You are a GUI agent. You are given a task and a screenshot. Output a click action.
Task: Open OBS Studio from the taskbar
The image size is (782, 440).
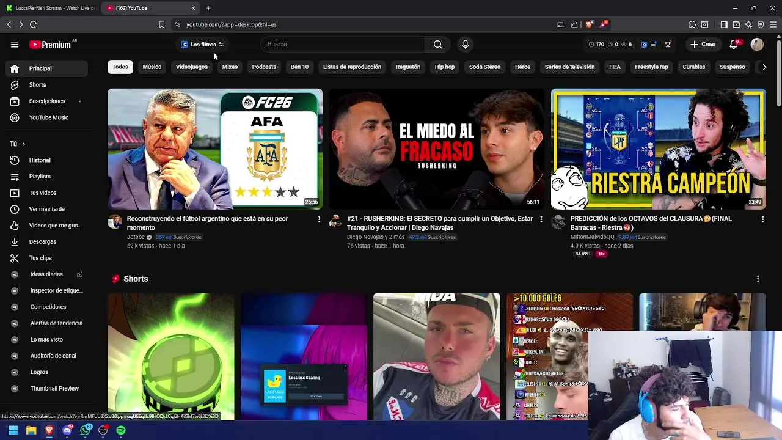coord(103,431)
